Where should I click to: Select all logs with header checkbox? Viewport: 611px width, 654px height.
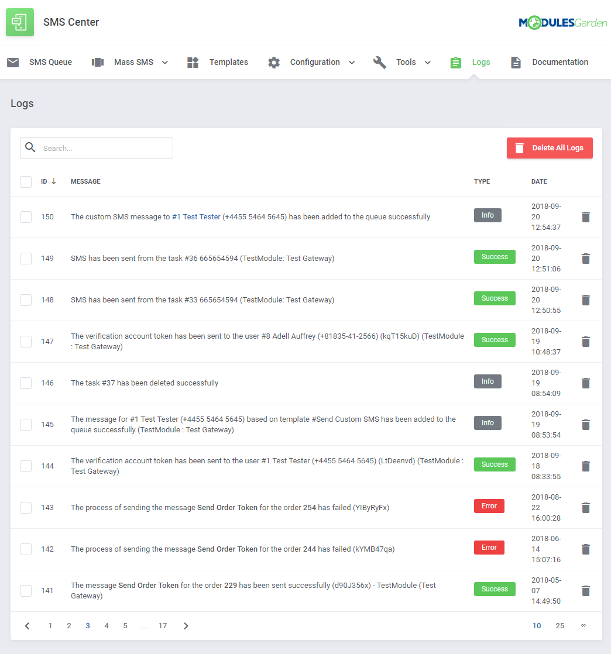click(26, 182)
